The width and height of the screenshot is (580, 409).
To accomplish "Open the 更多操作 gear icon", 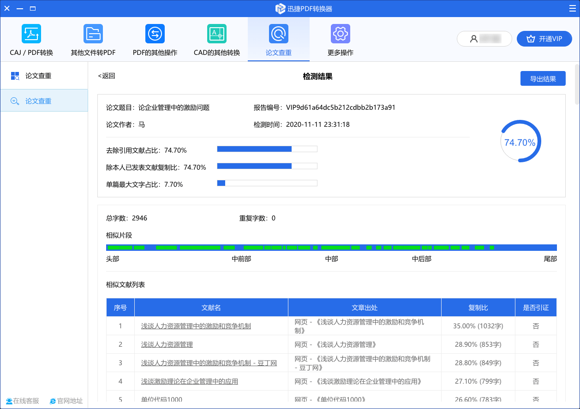I will click(x=341, y=34).
